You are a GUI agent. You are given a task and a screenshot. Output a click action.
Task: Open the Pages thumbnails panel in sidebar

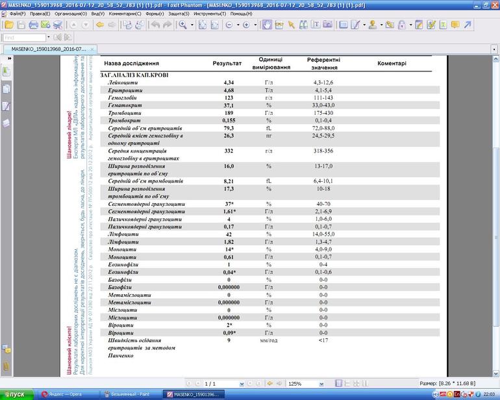pos(6,88)
